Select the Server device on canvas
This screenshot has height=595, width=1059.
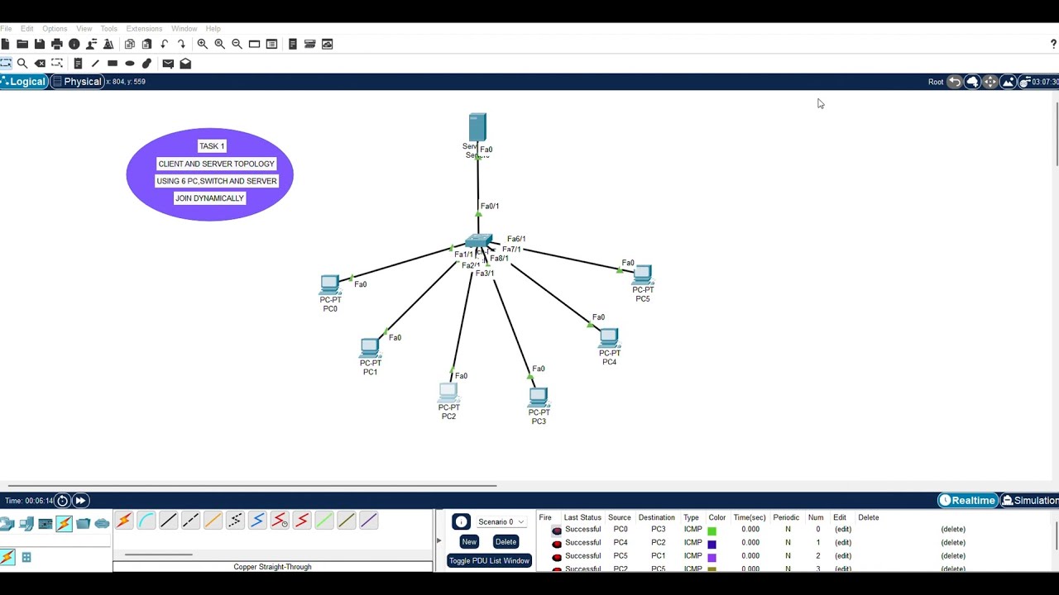coord(477,128)
